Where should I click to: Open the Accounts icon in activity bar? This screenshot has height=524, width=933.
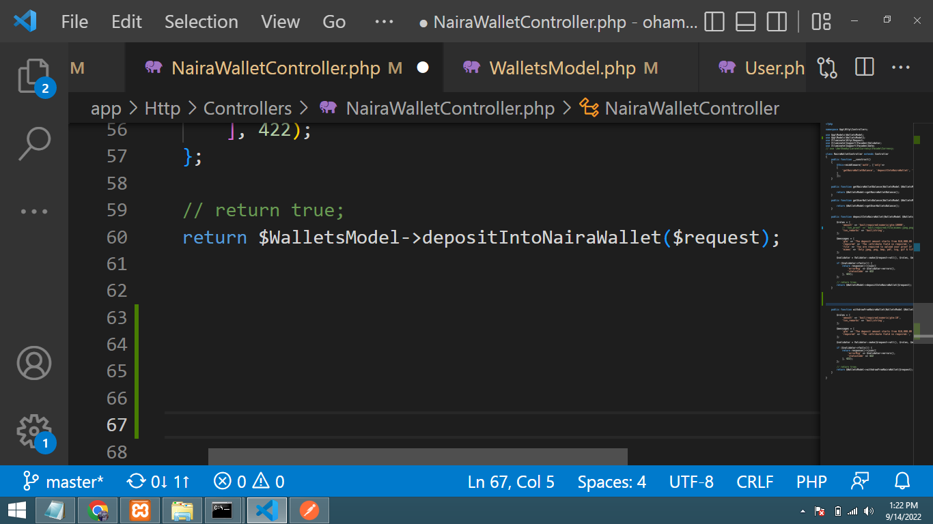(34, 364)
